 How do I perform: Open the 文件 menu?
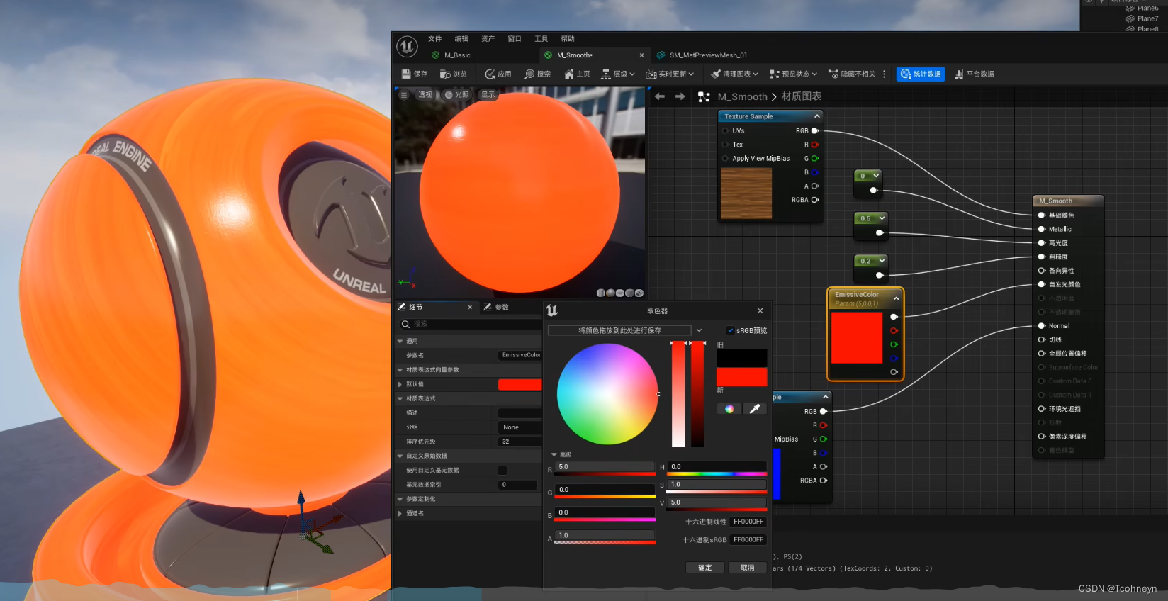point(435,39)
